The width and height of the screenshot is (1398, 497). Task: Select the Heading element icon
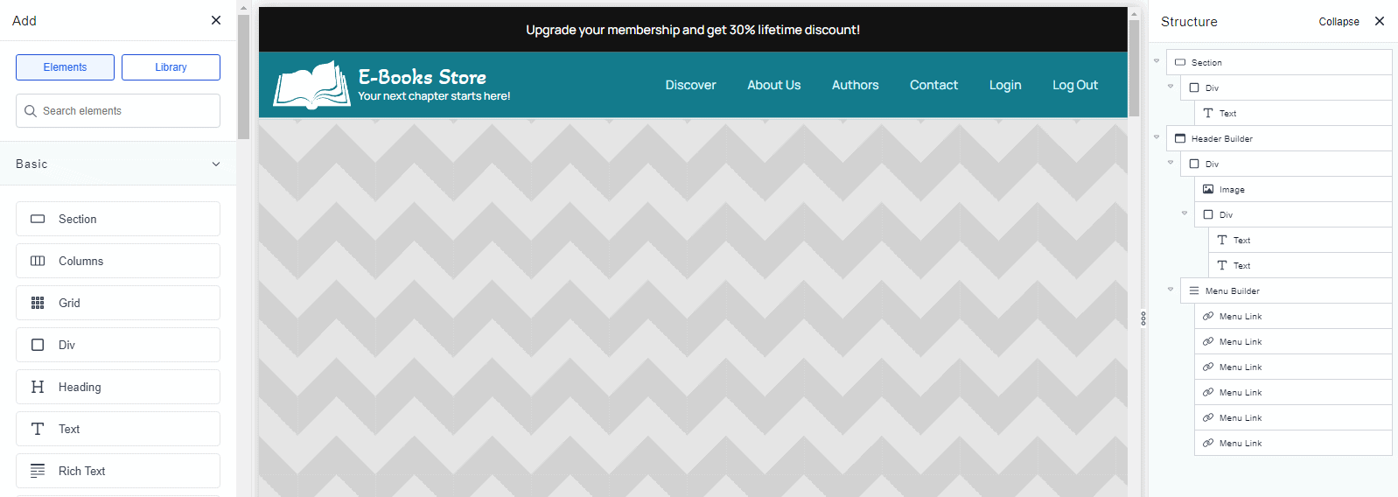(x=38, y=387)
